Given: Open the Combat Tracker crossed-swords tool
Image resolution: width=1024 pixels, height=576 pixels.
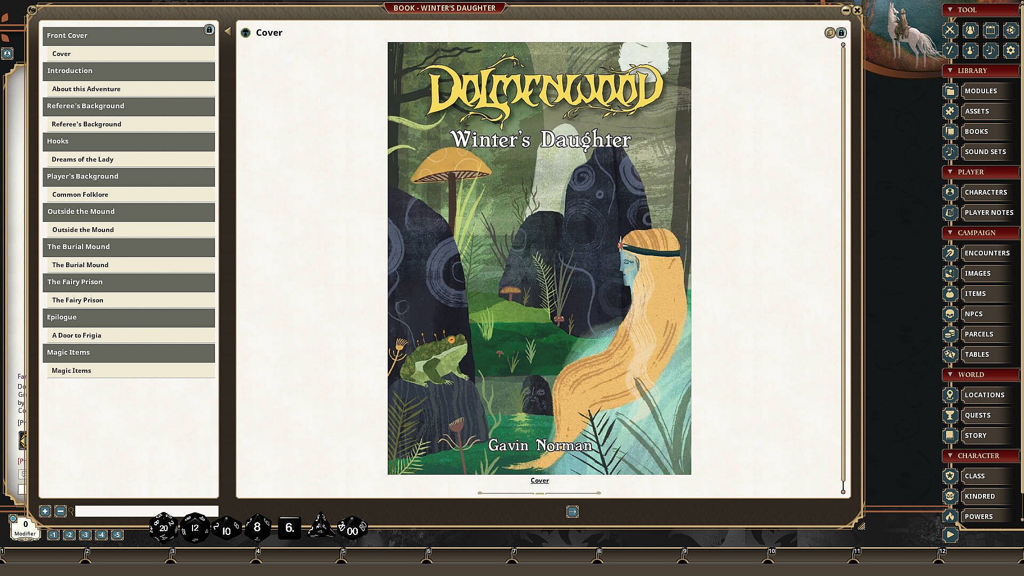Looking at the screenshot, I should point(950,30).
